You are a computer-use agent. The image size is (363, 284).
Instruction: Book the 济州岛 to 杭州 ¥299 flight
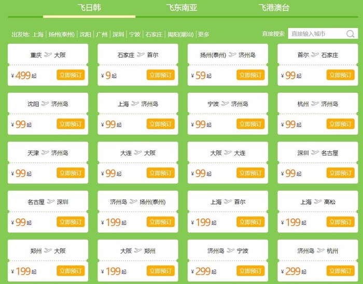[x=340, y=271]
